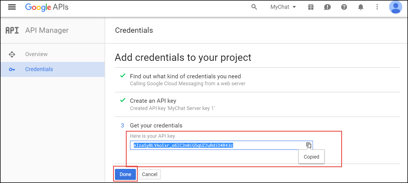Open the search bar
Image resolution: width=408 pixels, height=183 pixels.
(x=254, y=7)
